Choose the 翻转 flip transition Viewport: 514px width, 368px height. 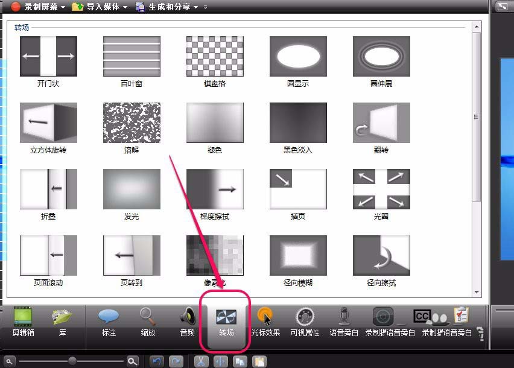[381, 122]
